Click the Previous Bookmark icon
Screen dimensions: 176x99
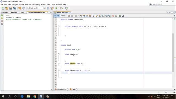click(97, 16)
